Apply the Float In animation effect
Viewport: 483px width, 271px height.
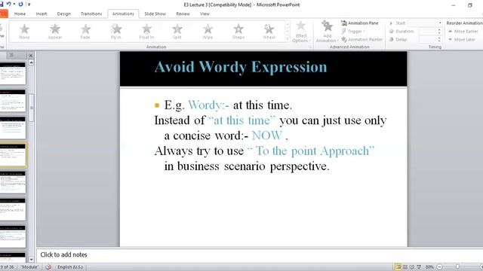coord(146,32)
